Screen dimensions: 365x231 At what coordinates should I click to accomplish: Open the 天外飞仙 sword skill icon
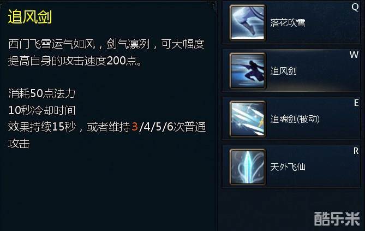click(x=248, y=167)
